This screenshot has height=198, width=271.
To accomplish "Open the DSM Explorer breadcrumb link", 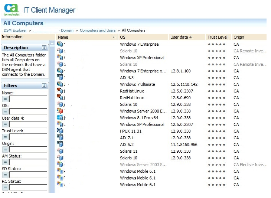I will 15,30.
